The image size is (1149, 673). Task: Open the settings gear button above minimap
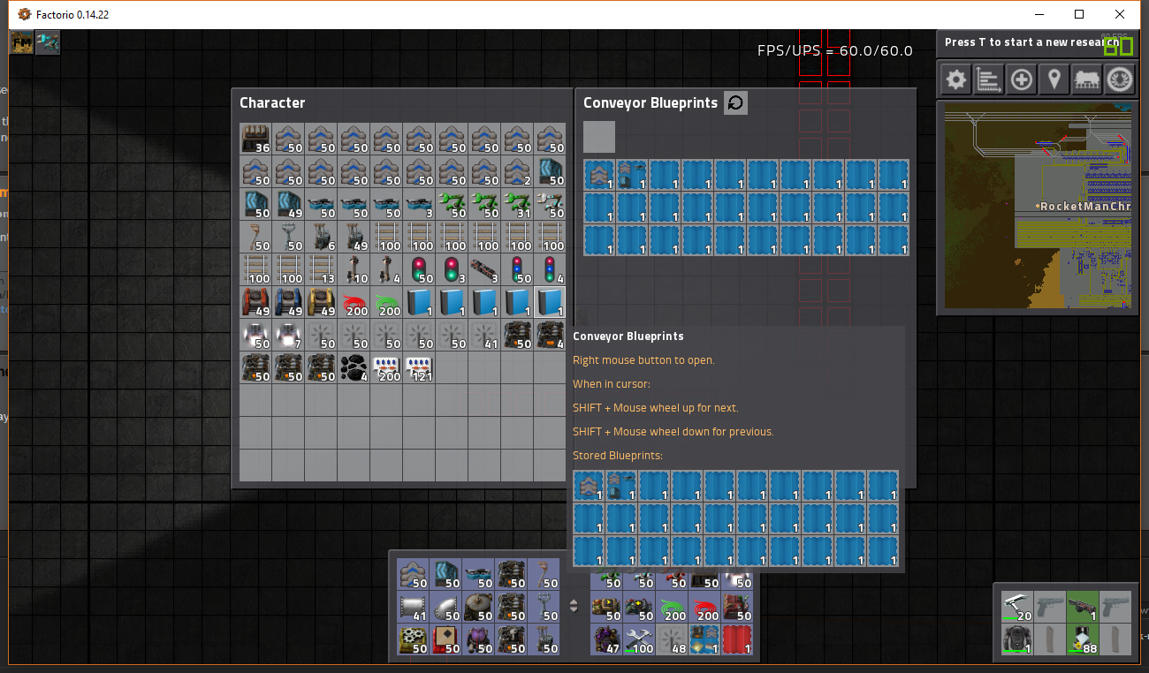point(955,80)
